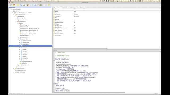Click the Kataloge node icon
The width and height of the screenshot is (170, 95).
(18, 18)
